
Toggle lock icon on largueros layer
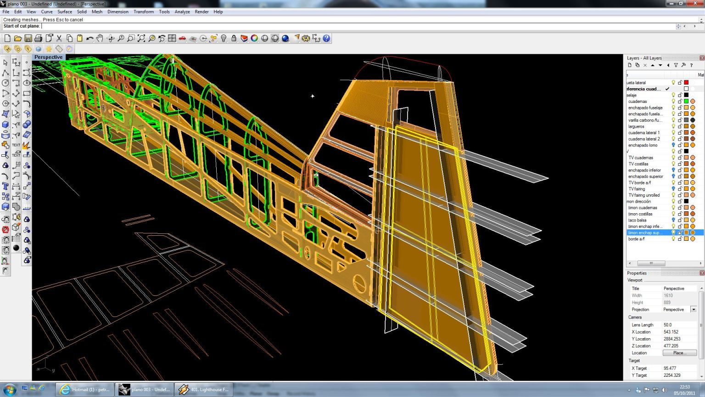tap(680, 126)
